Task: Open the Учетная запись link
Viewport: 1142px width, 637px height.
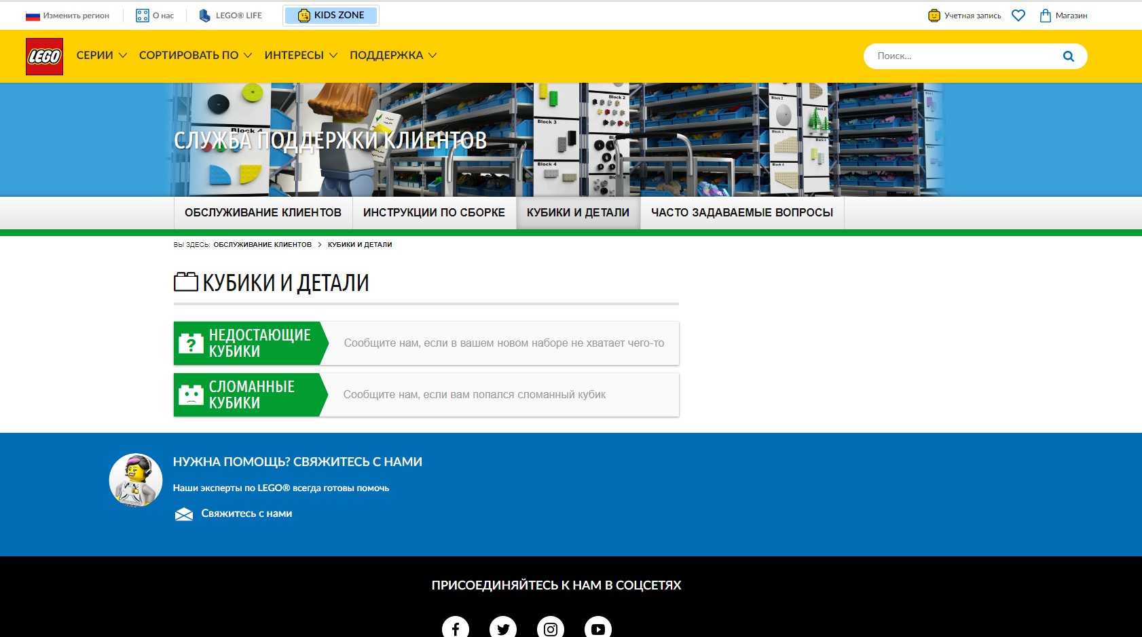Action: [972, 16]
